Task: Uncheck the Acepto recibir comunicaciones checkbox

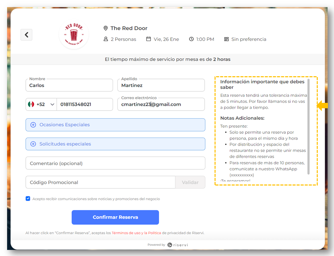Action: click(28, 198)
